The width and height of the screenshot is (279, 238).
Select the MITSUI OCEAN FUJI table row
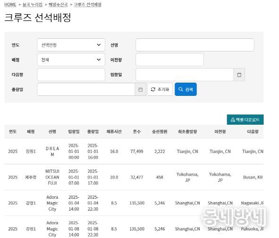click(134, 177)
